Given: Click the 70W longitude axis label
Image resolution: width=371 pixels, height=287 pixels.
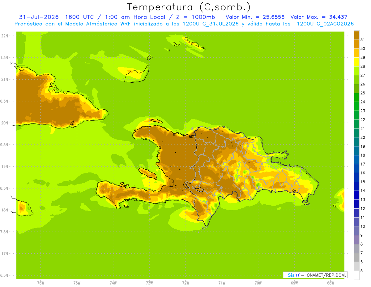Looking at the screenshot, I should tap(258, 283).
